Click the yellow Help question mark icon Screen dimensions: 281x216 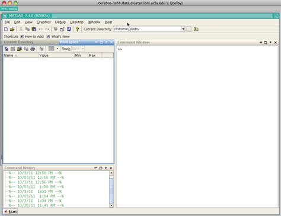pos(78,29)
